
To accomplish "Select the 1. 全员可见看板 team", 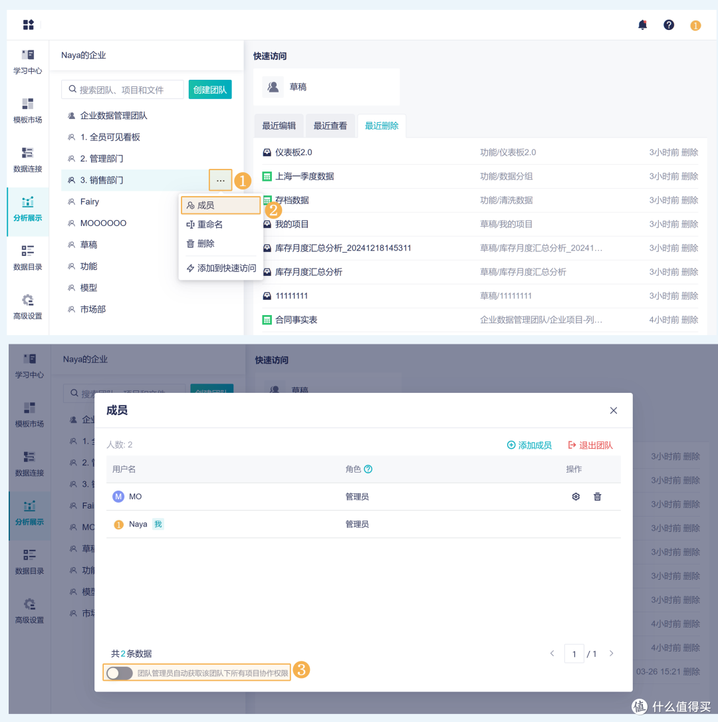I will [146, 137].
